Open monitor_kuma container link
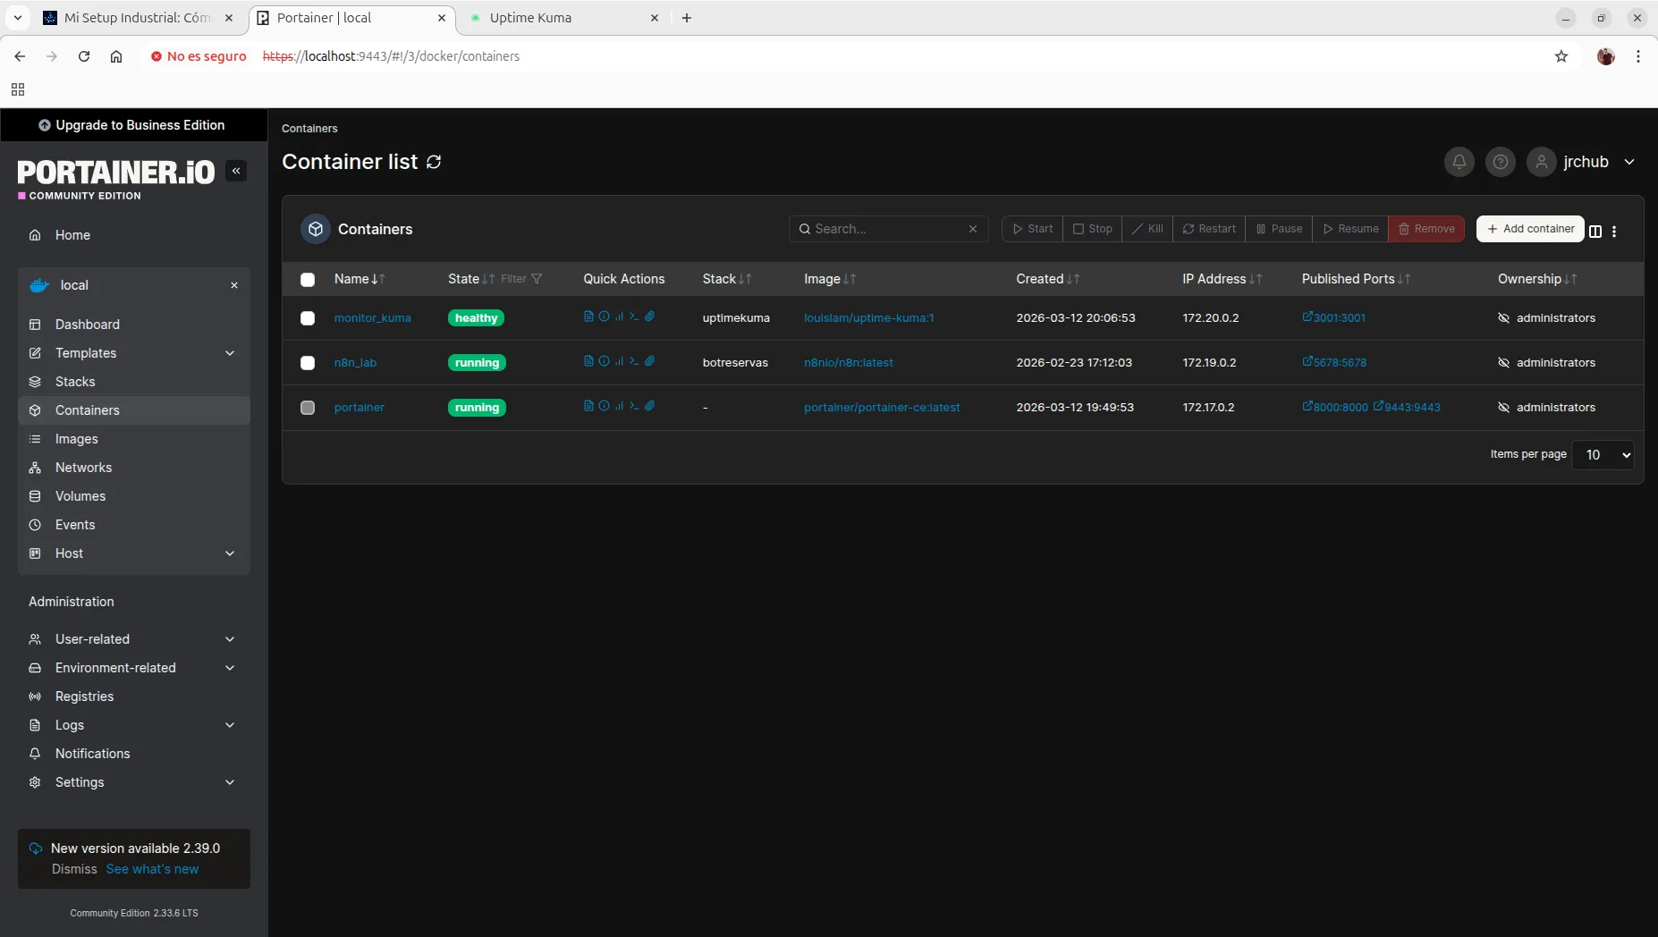This screenshot has height=937, width=1658. [x=372, y=318]
